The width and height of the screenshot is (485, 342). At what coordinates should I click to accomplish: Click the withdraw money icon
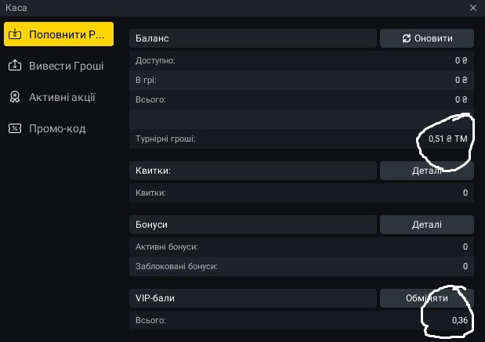(14, 66)
